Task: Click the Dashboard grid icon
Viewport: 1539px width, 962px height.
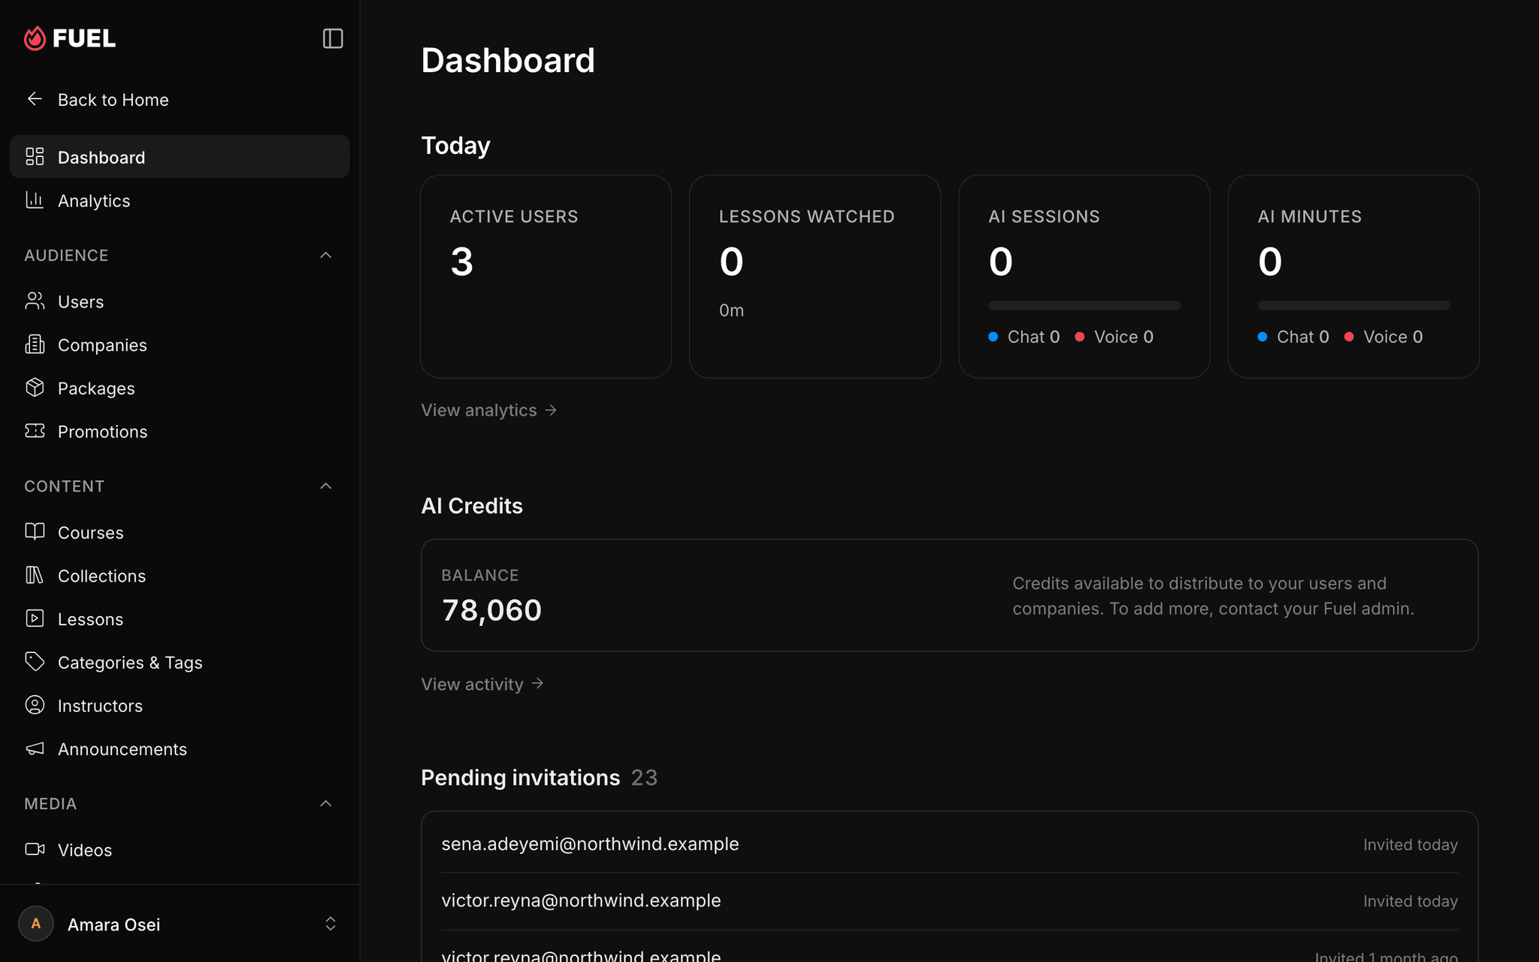Action: 35,156
